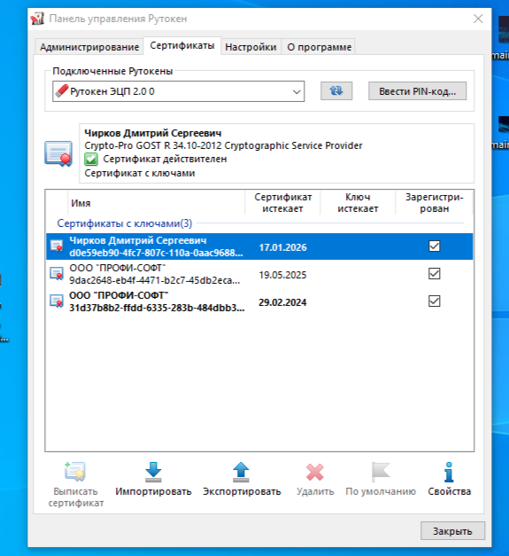Switch to the Настройки tab
509x556 pixels.
[251, 47]
